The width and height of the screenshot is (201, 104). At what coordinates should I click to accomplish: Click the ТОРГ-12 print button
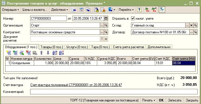pyautogui.click(x=104, y=100)
